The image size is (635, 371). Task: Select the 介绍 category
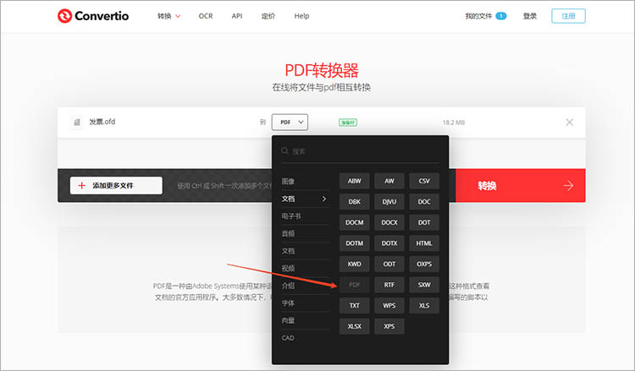(x=288, y=286)
